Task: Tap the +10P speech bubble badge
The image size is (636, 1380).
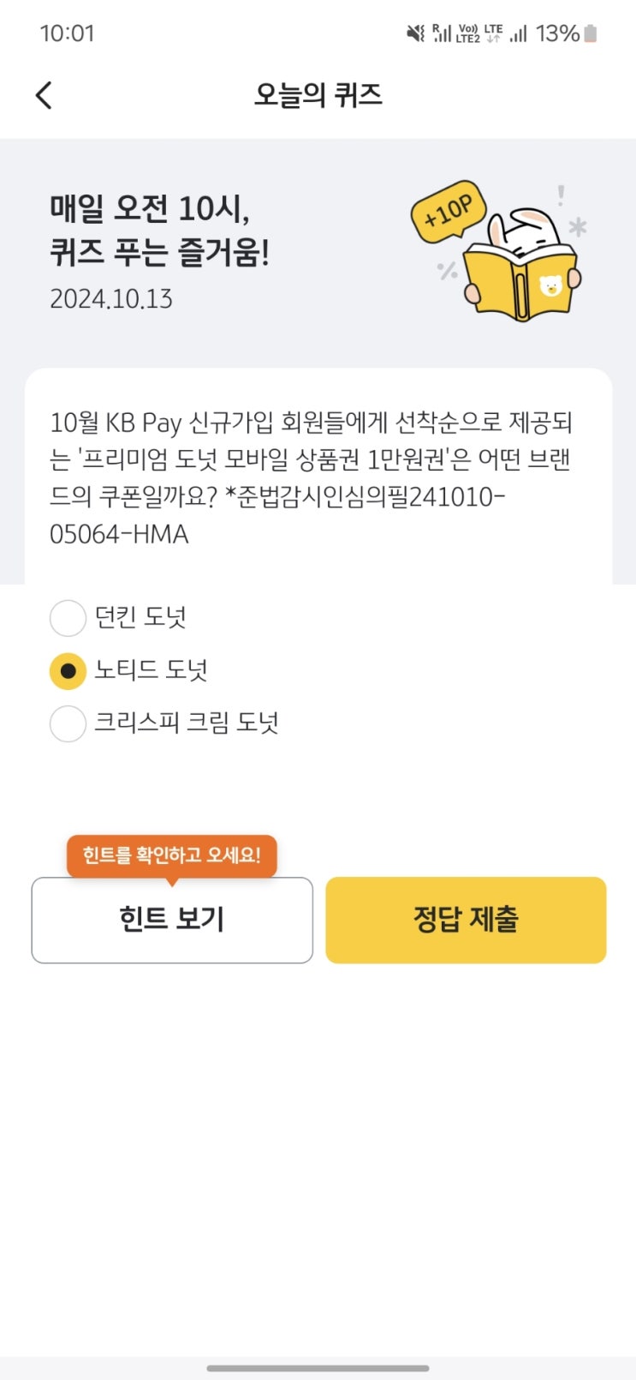Action: [x=448, y=210]
